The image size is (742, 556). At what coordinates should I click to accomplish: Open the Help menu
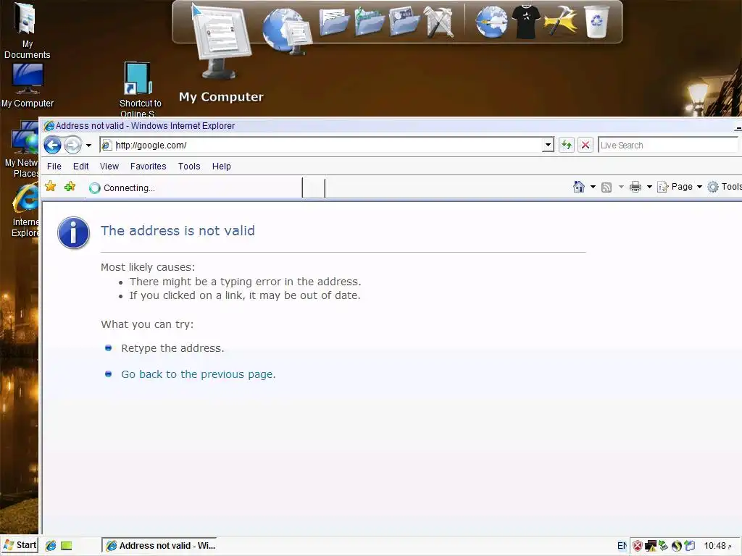point(222,167)
